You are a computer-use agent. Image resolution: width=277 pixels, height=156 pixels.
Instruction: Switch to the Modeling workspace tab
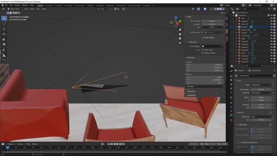(x=49, y=6)
